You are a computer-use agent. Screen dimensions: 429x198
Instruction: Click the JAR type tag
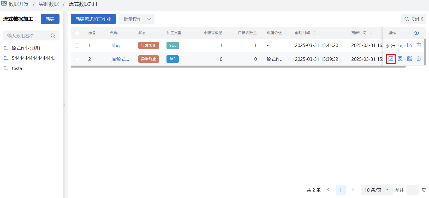pos(172,59)
